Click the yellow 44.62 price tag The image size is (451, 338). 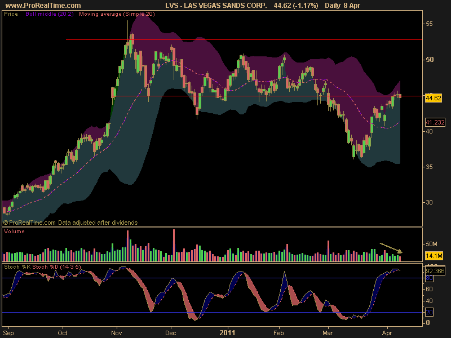(434, 98)
